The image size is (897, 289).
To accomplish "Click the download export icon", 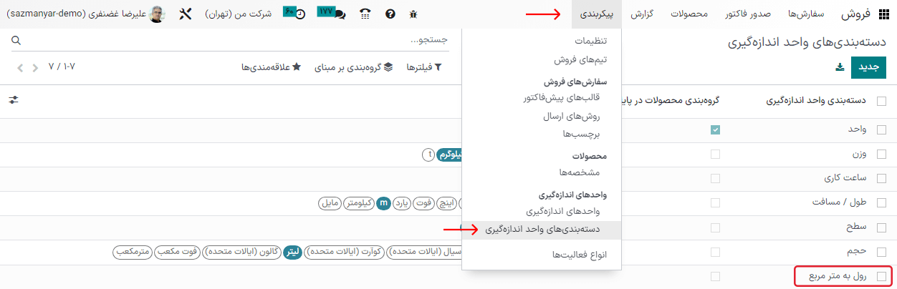I will [839, 67].
